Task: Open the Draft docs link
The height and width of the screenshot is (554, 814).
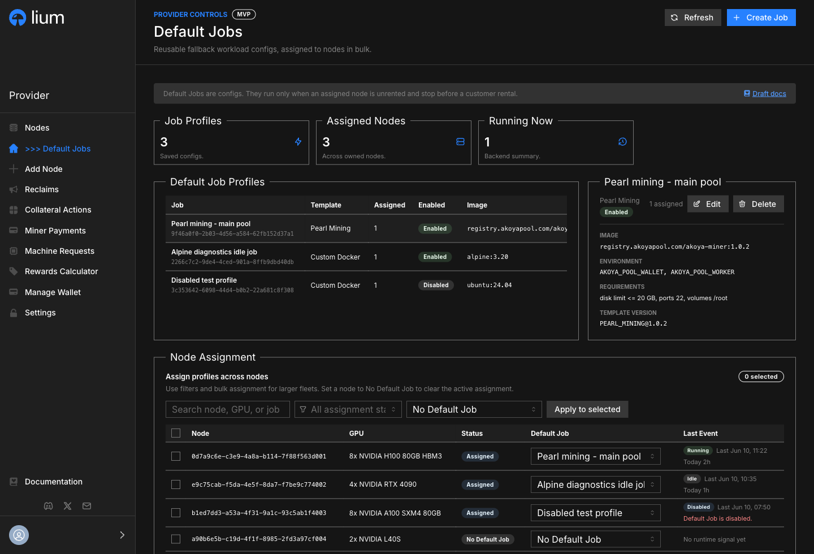Action: click(x=769, y=93)
